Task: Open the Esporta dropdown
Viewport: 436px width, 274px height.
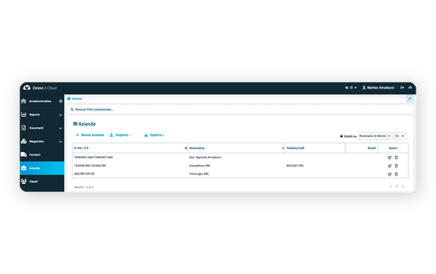Action: click(154, 135)
